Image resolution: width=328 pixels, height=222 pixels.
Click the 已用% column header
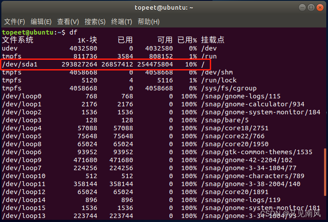(187, 40)
